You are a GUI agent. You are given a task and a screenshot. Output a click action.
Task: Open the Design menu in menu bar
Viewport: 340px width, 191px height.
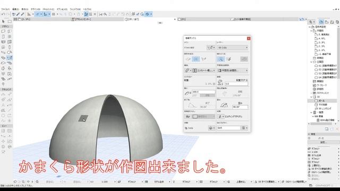click(36, 10)
